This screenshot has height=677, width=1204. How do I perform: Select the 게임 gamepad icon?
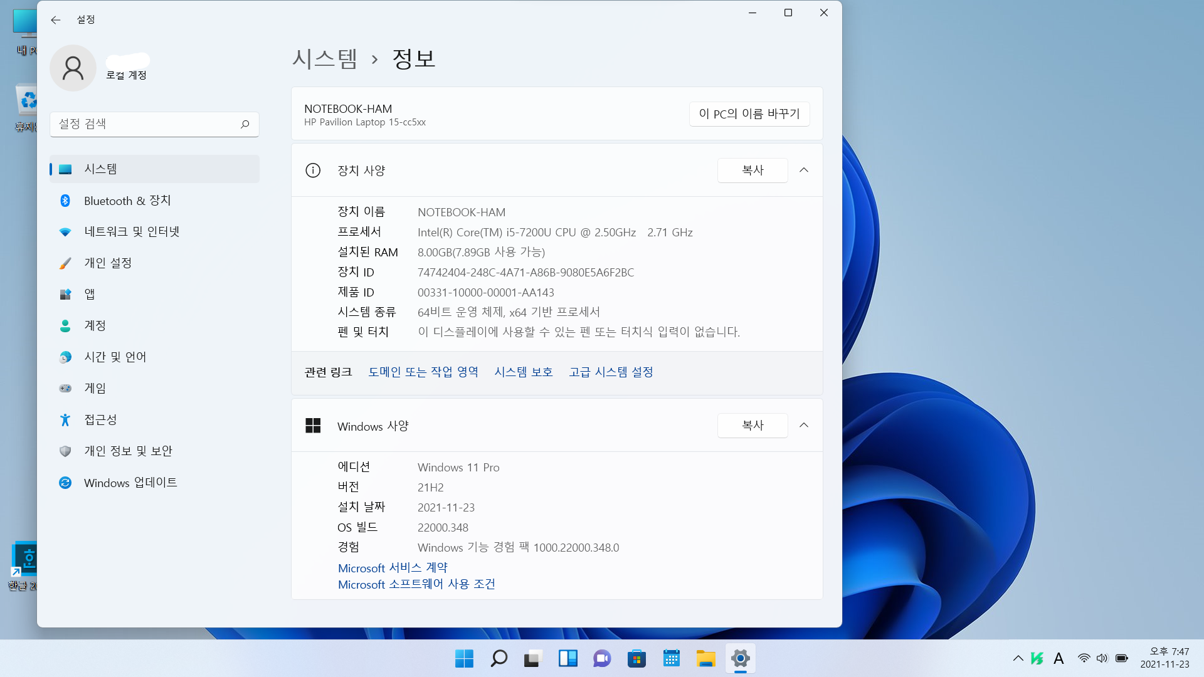[x=65, y=389]
